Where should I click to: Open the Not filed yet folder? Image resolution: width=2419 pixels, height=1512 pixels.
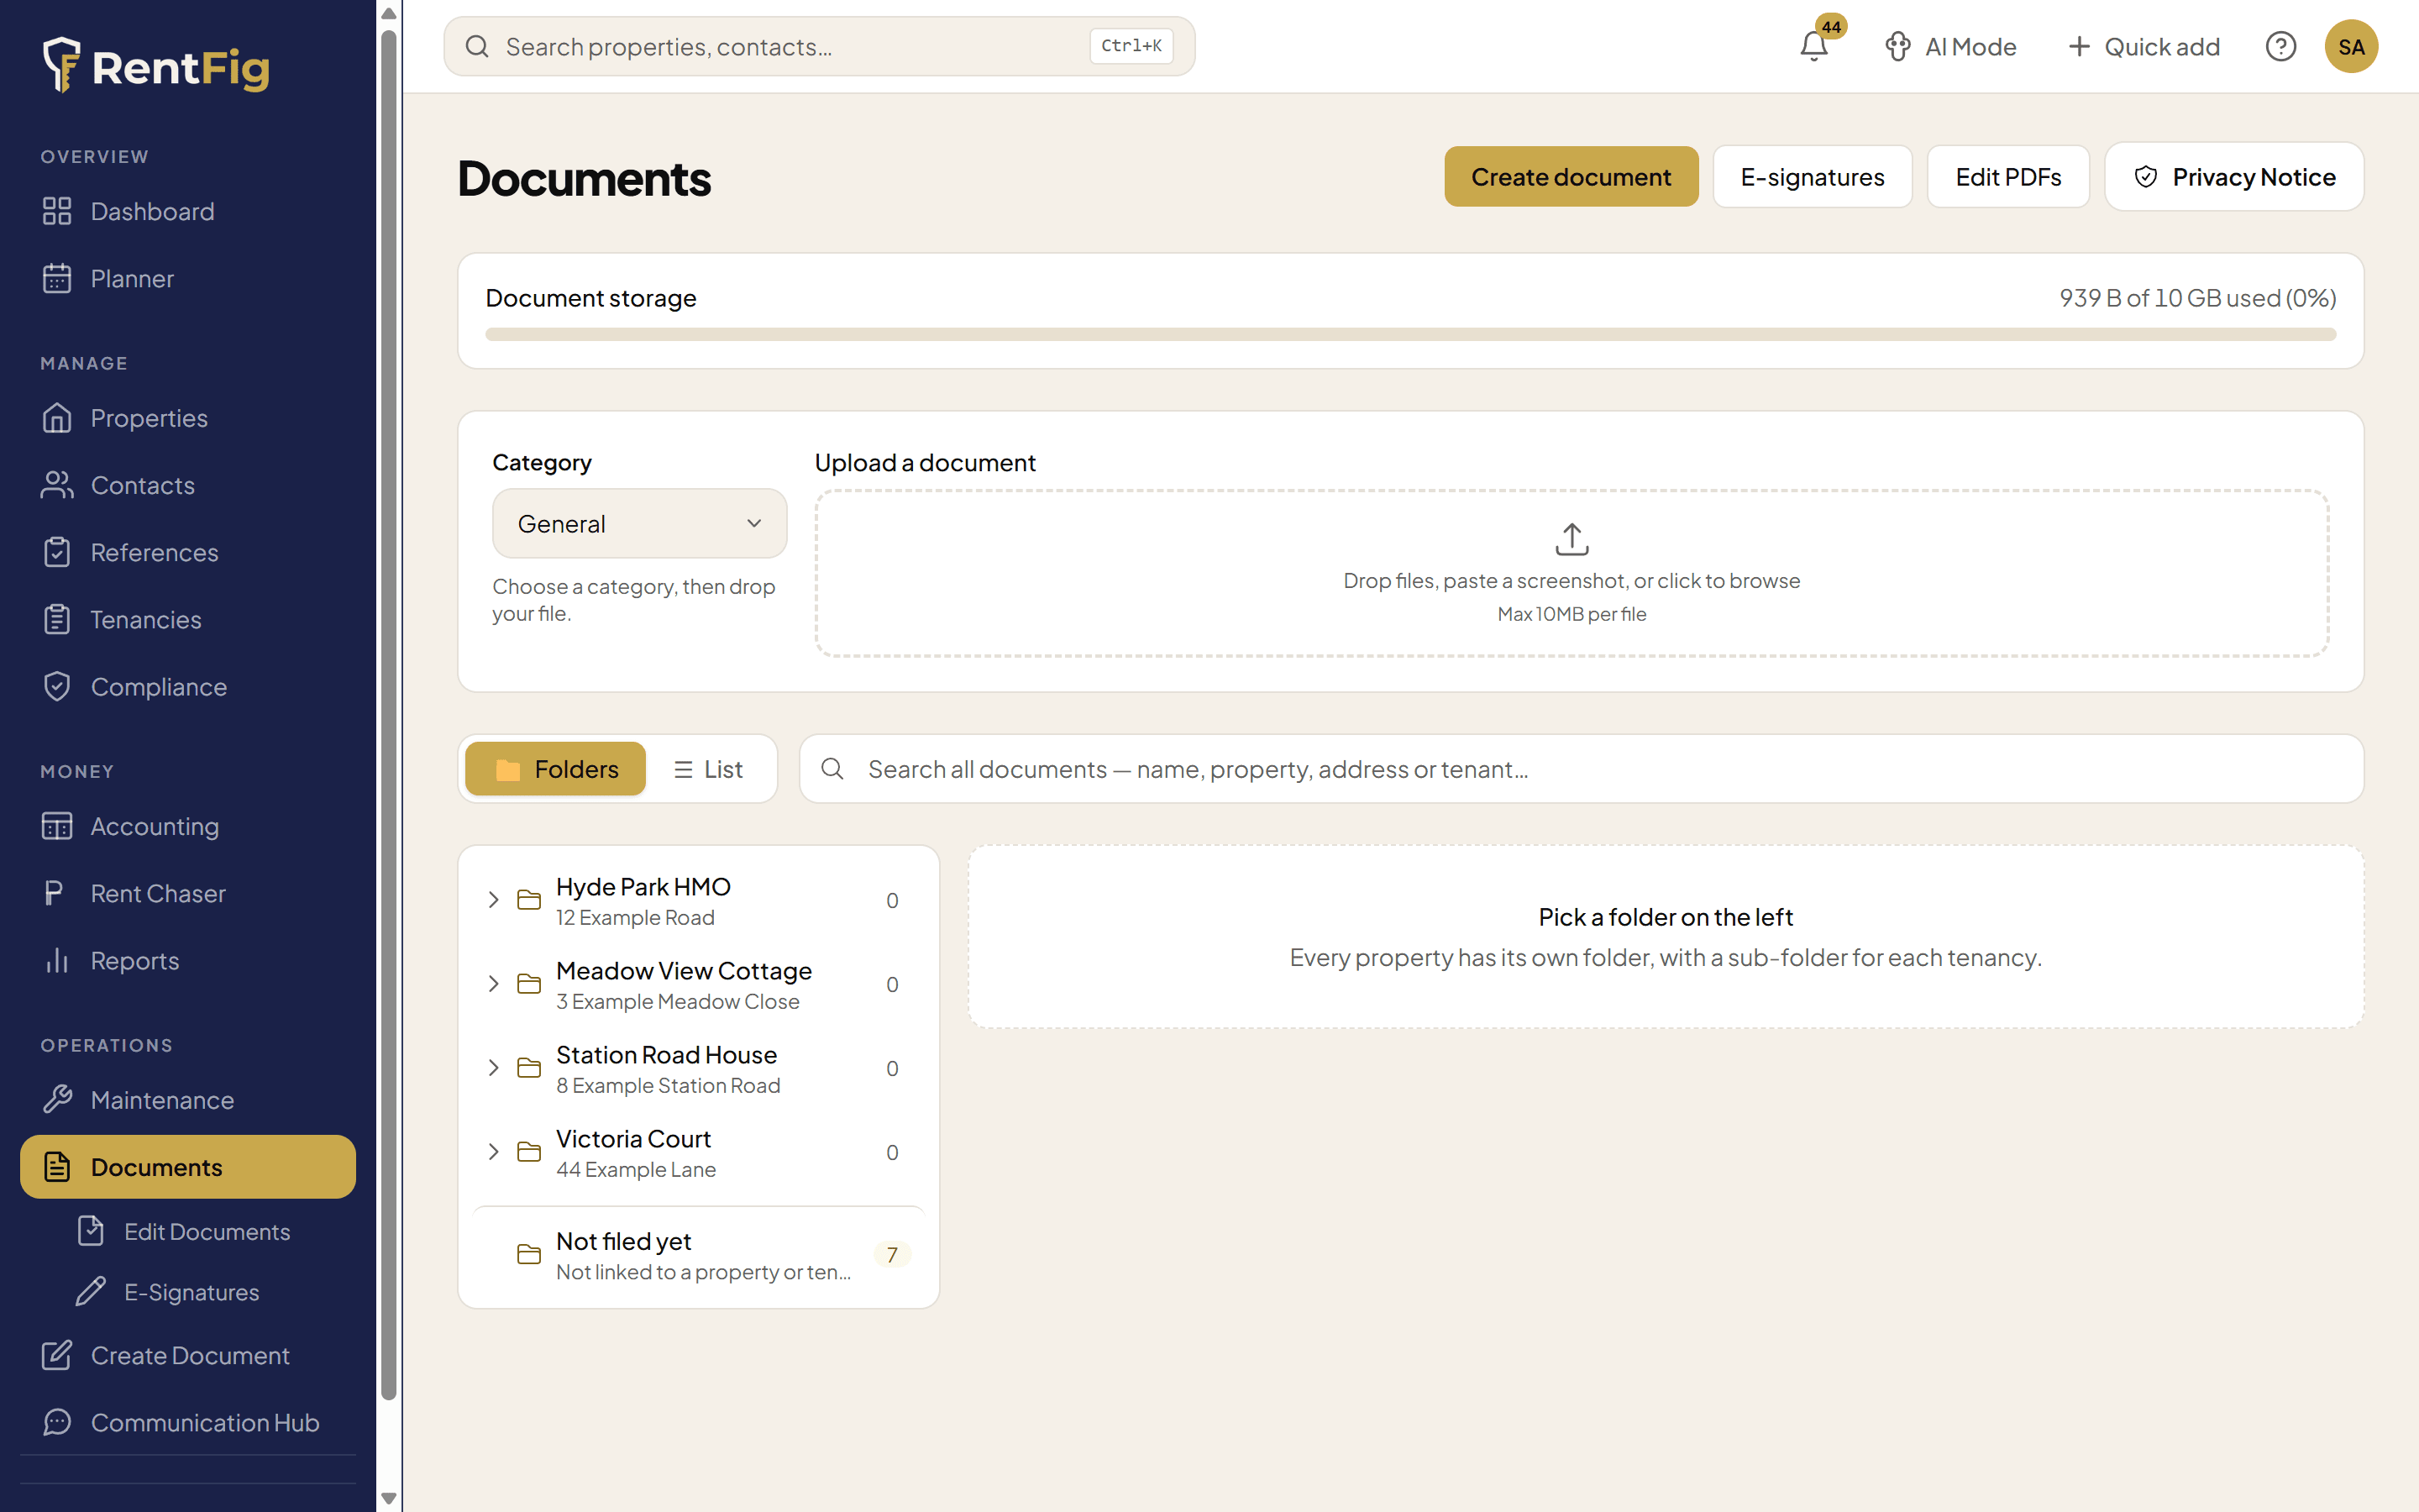click(698, 1255)
